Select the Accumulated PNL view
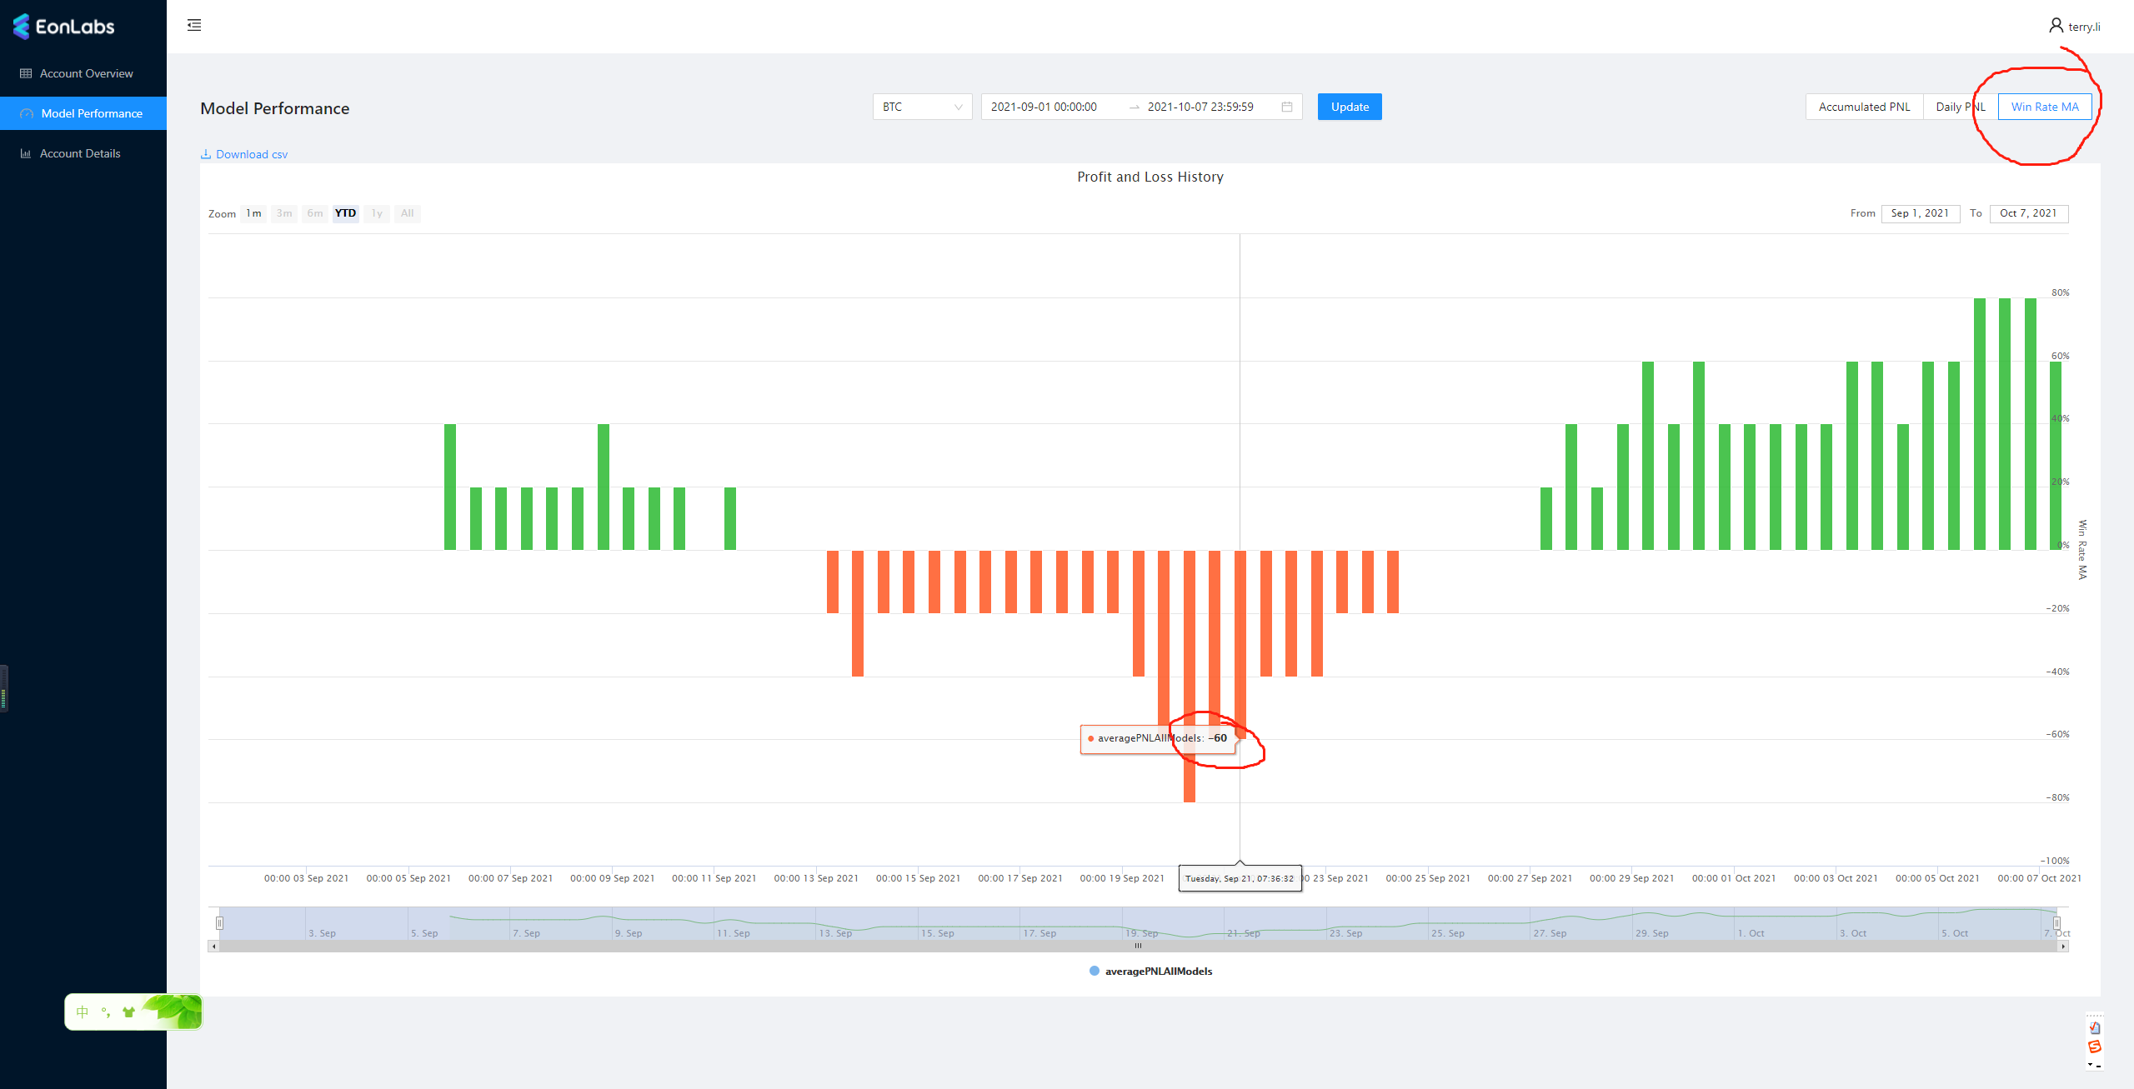 click(x=1864, y=107)
